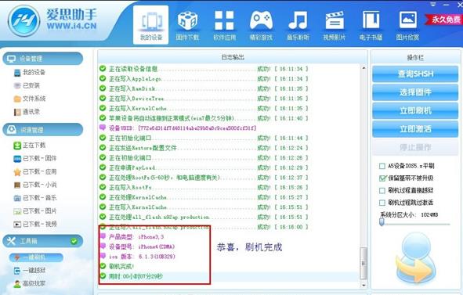Open 已下载-视频 in the sidebar

[x=35, y=225]
